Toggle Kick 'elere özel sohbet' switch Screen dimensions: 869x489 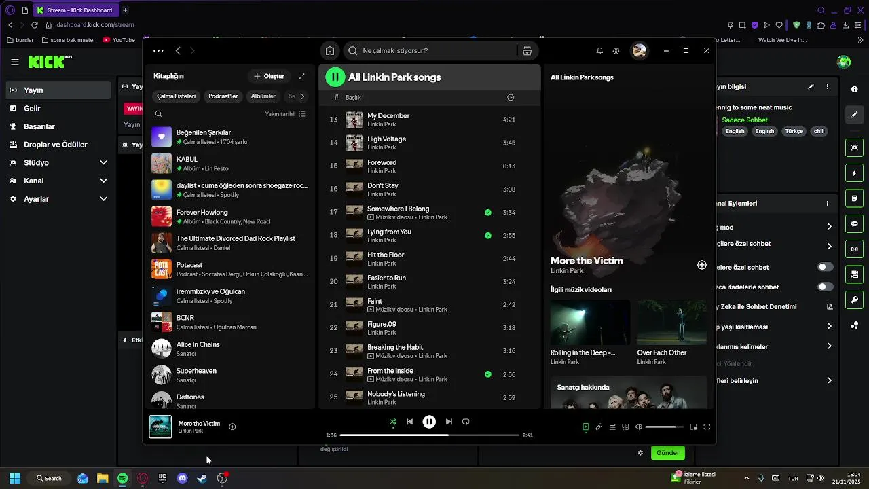[826, 267]
